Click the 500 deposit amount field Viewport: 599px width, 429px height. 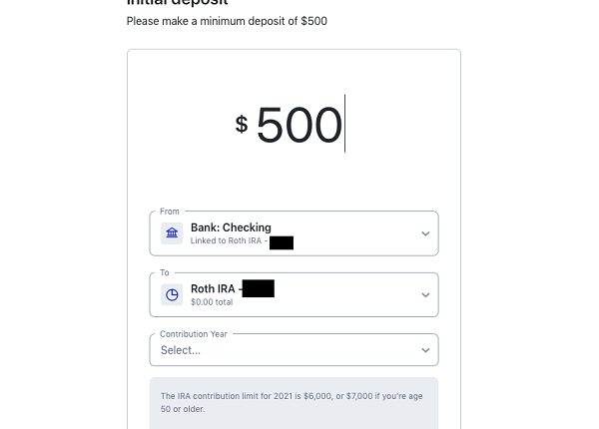coord(299,125)
